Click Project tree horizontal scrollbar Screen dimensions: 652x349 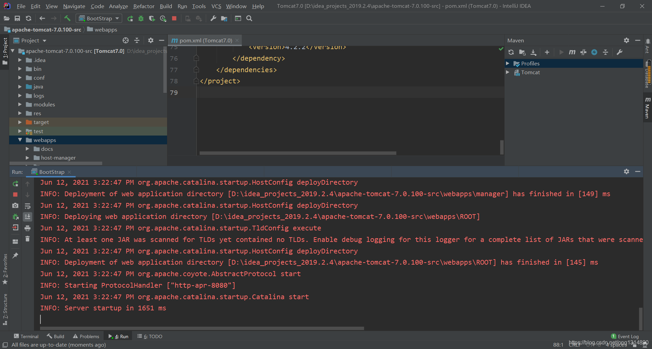(56, 163)
